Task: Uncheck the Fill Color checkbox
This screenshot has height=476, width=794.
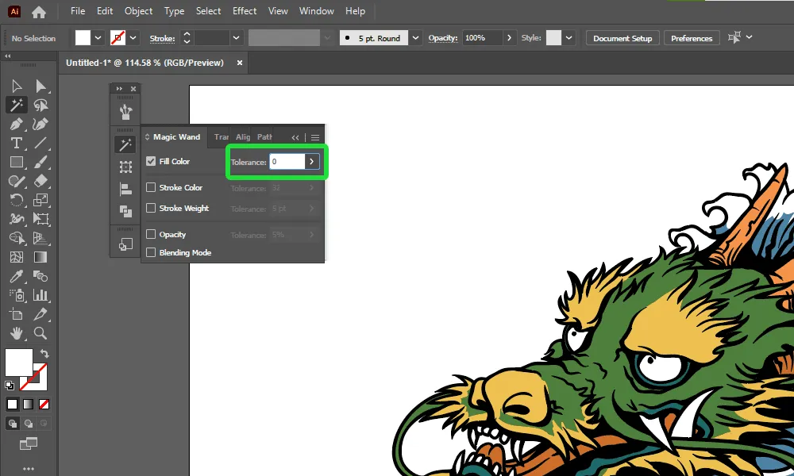Action: point(151,161)
